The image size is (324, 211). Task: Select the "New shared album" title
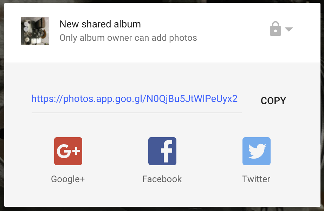(100, 24)
